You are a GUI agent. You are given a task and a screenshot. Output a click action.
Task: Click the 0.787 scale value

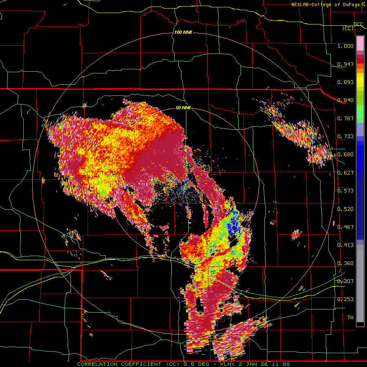pyautogui.click(x=345, y=118)
